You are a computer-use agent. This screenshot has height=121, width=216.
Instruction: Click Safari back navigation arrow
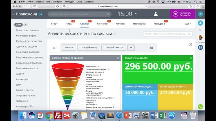coord(24,6)
